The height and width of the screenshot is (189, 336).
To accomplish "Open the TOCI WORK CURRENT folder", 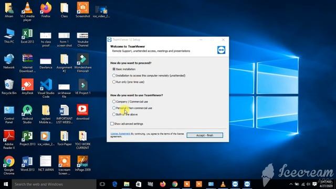I will [x=83, y=140].
